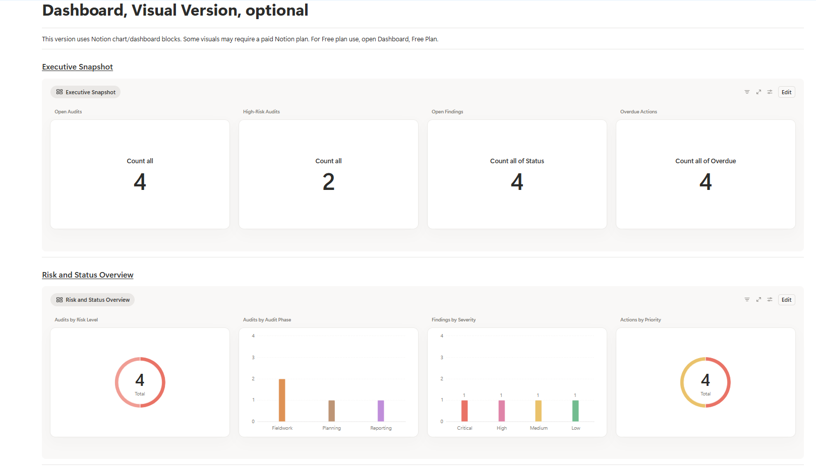Click the 'Critical' axis label
This screenshot has height=467, width=816.
464,428
